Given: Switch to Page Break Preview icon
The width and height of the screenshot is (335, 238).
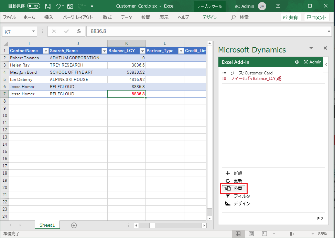Looking at the screenshot, I should coord(264,234).
